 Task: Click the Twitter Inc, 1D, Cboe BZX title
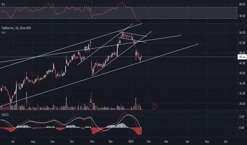(x=16, y=28)
